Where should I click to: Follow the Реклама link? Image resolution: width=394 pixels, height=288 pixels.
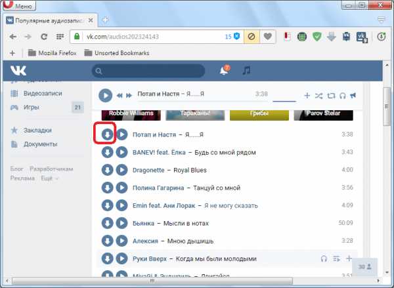click(22, 178)
